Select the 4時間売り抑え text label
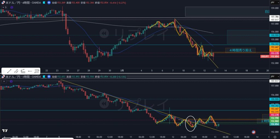Viewport: 280px width, 139px height. click(x=240, y=50)
